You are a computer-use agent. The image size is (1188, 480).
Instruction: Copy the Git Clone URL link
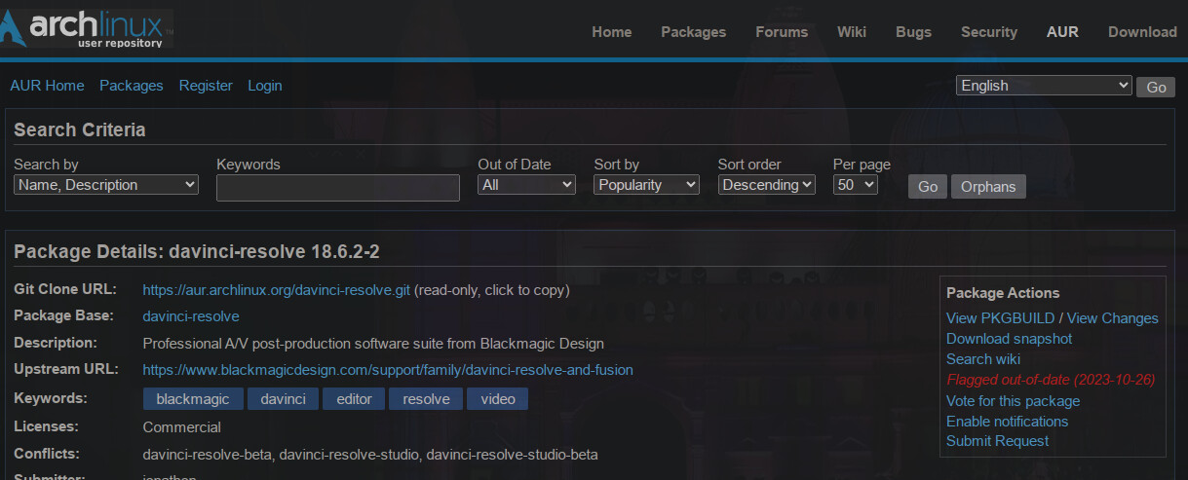pos(277,290)
